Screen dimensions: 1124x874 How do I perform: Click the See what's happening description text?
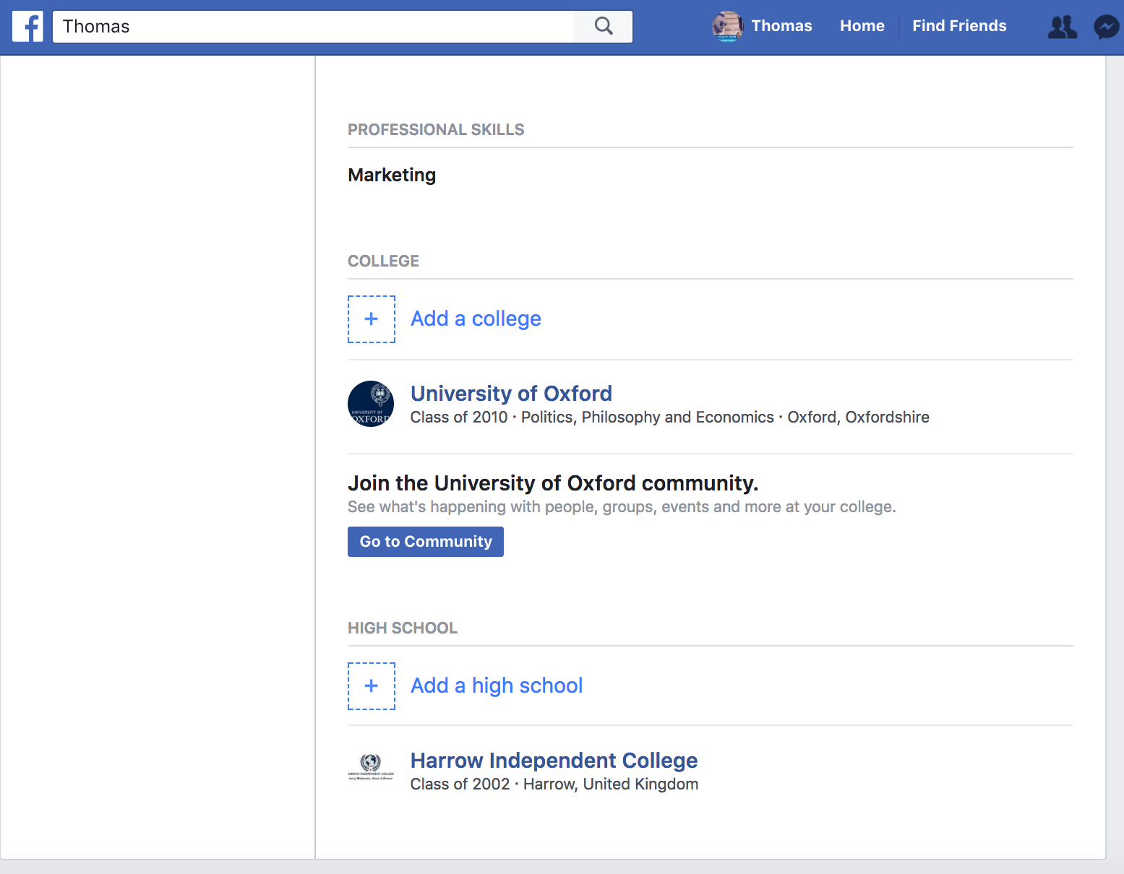tap(622, 507)
